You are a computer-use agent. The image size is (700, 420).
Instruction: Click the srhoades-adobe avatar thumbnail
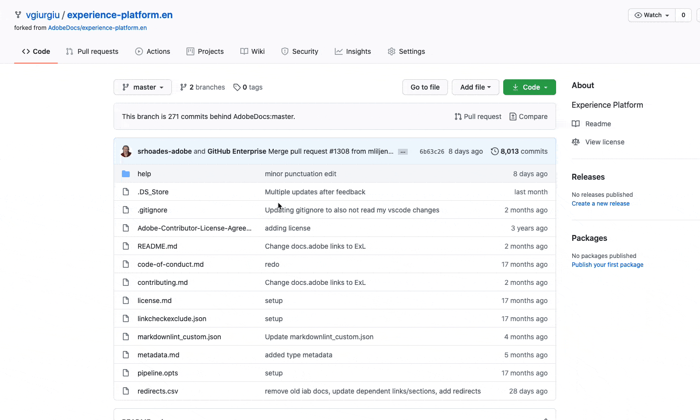click(126, 151)
